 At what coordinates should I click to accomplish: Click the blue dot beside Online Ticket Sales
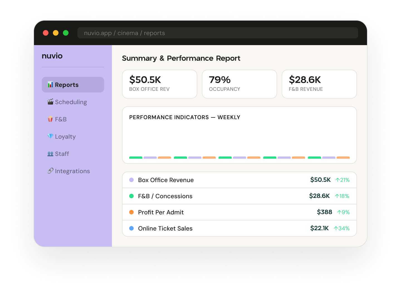(x=131, y=228)
